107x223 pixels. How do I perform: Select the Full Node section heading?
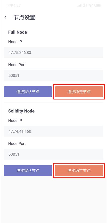click(18, 32)
